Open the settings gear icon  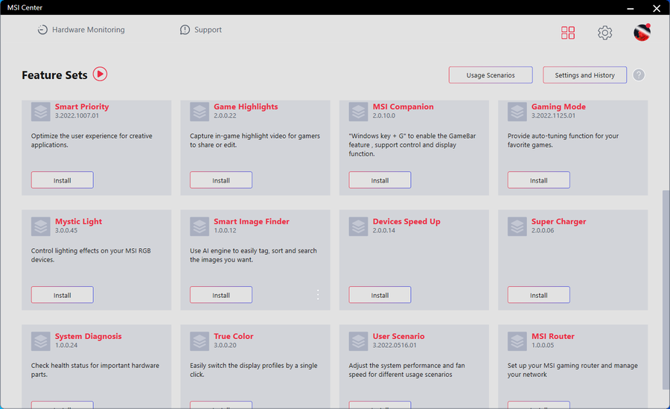604,33
